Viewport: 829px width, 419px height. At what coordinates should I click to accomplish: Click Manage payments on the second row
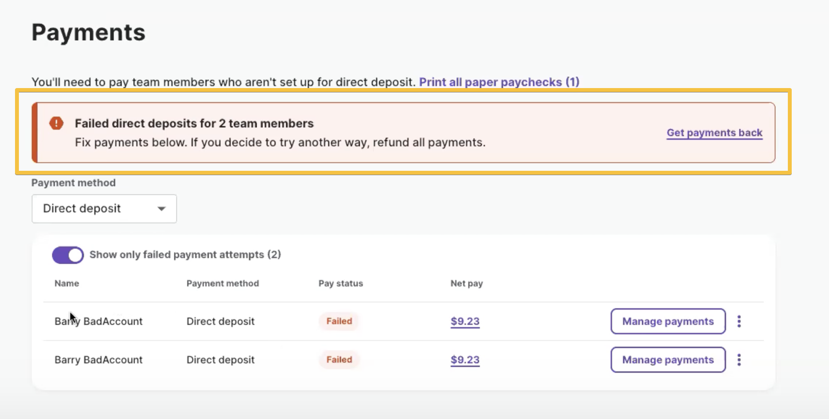668,359
